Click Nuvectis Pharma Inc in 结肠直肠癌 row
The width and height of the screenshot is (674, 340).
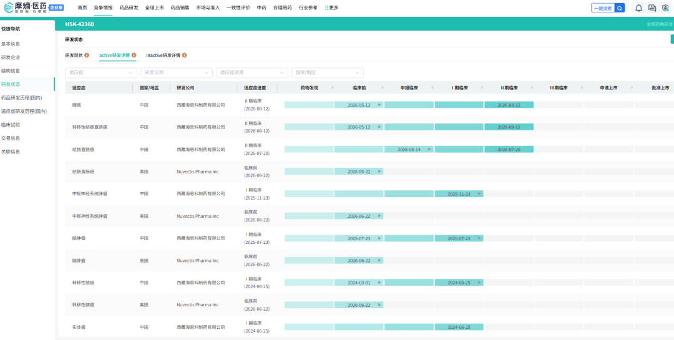[x=198, y=172]
